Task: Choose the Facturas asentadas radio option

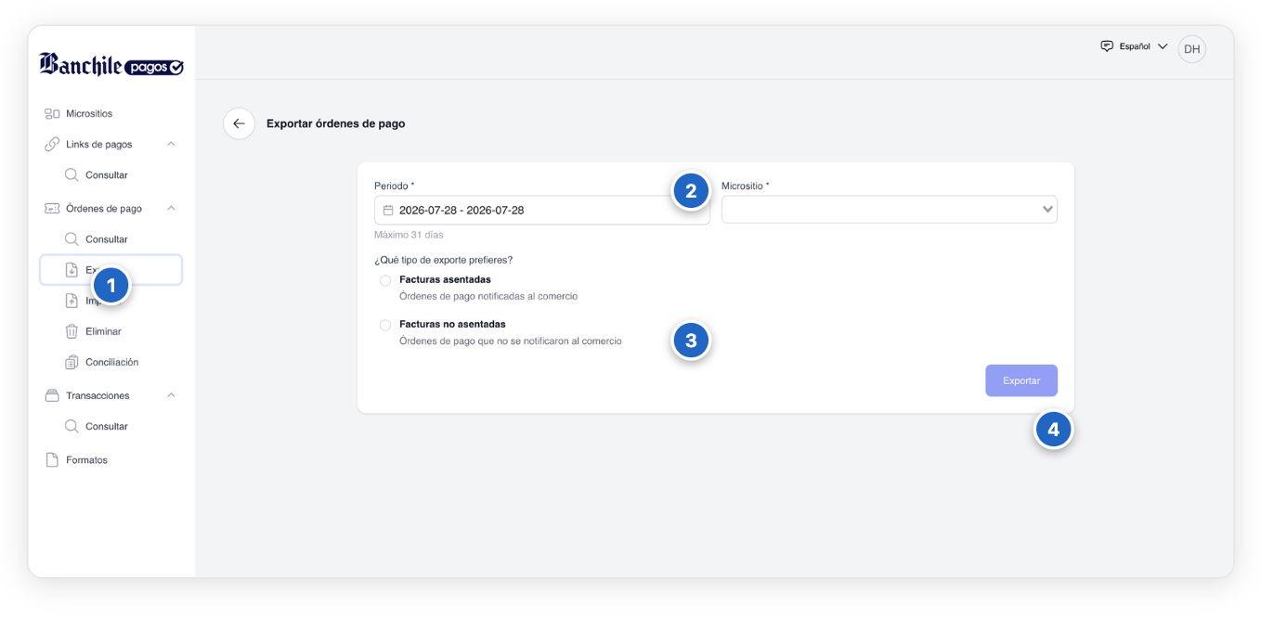Action: tap(385, 280)
